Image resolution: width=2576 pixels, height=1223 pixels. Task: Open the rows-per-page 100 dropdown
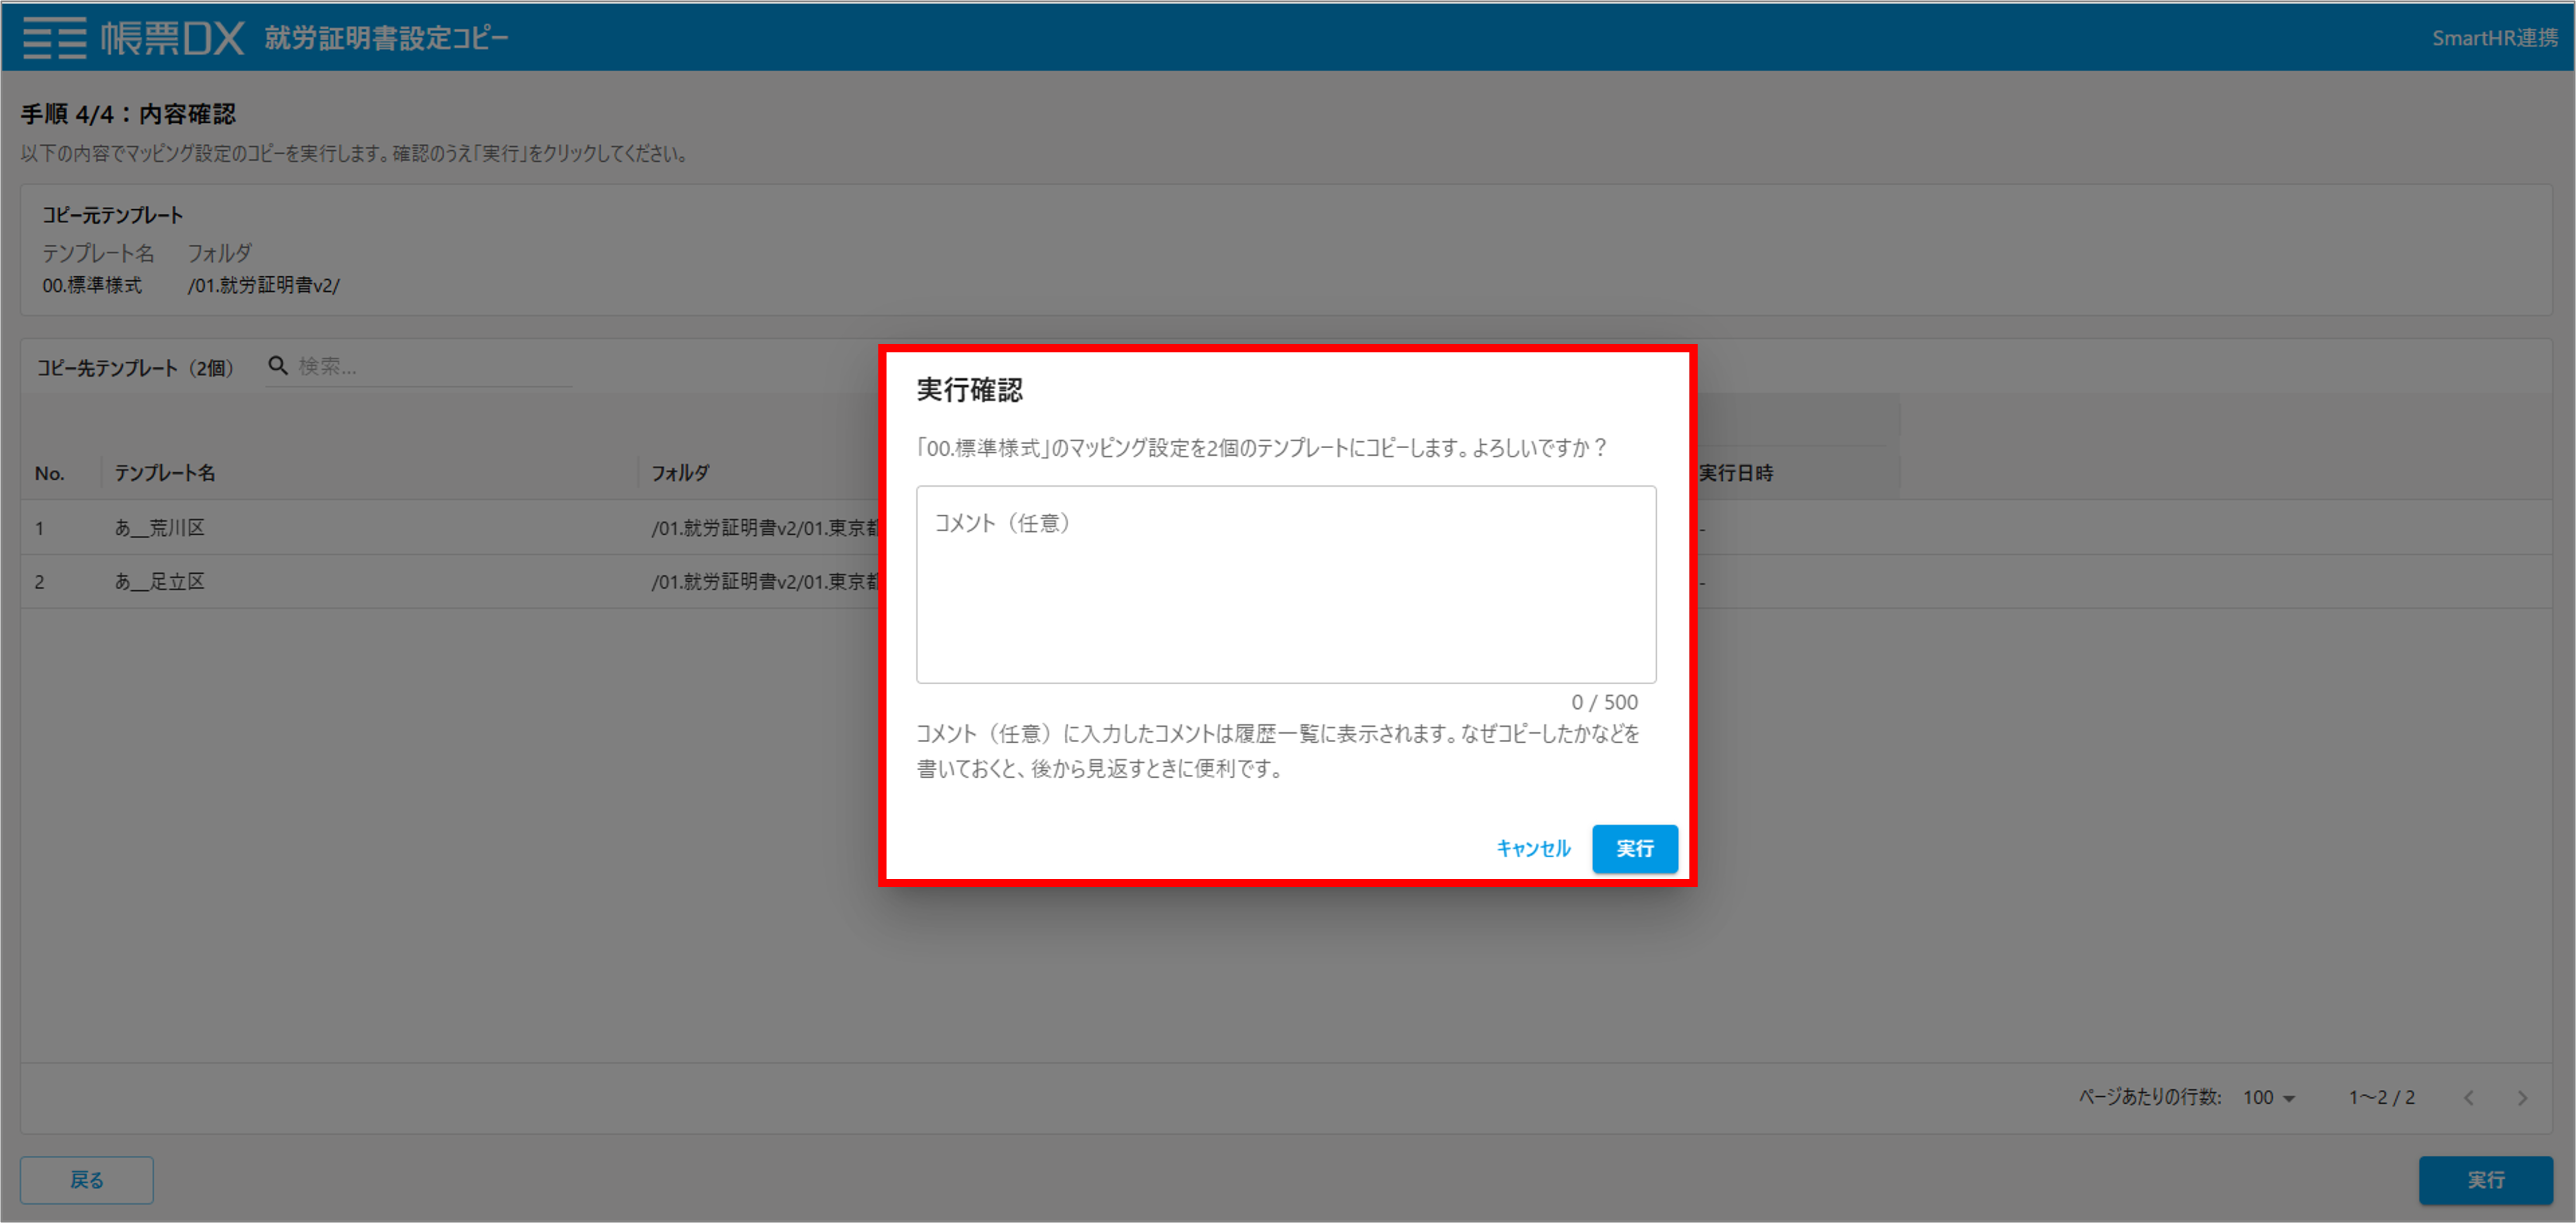(2269, 1098)
